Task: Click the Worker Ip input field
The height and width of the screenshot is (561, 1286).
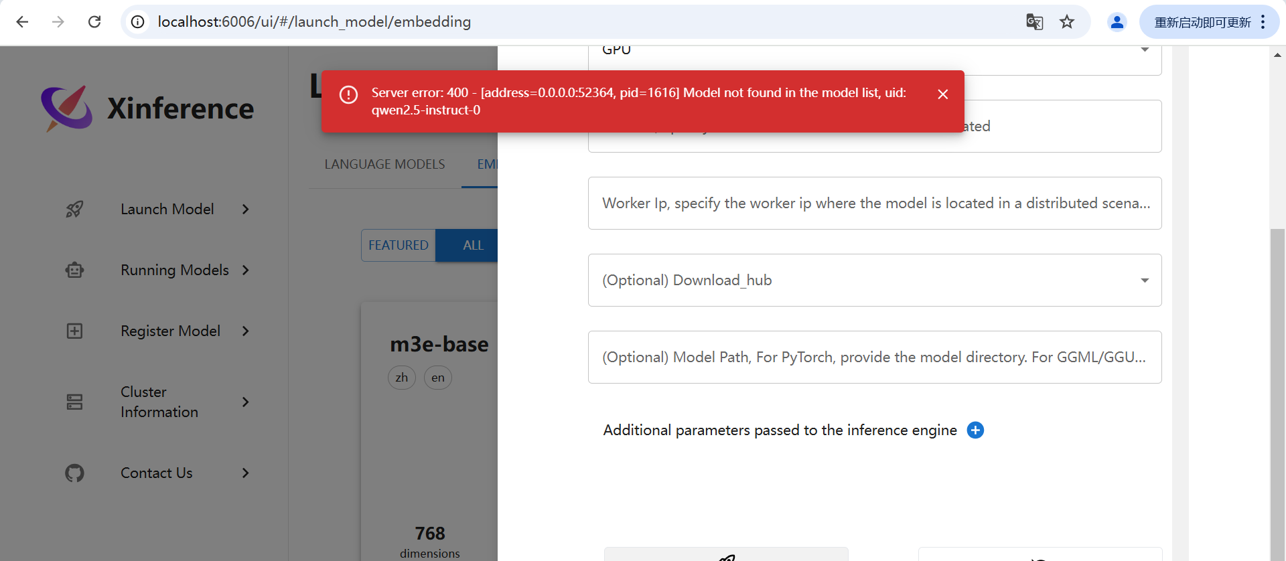Action: point(874,204)
